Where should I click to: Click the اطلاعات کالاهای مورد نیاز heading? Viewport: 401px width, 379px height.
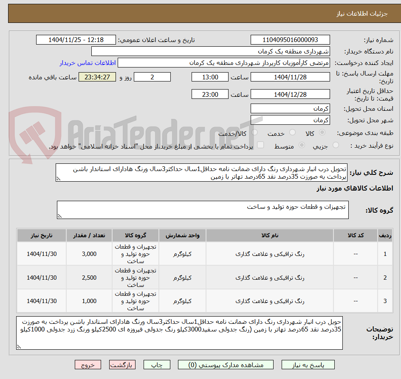coord(355,188)
